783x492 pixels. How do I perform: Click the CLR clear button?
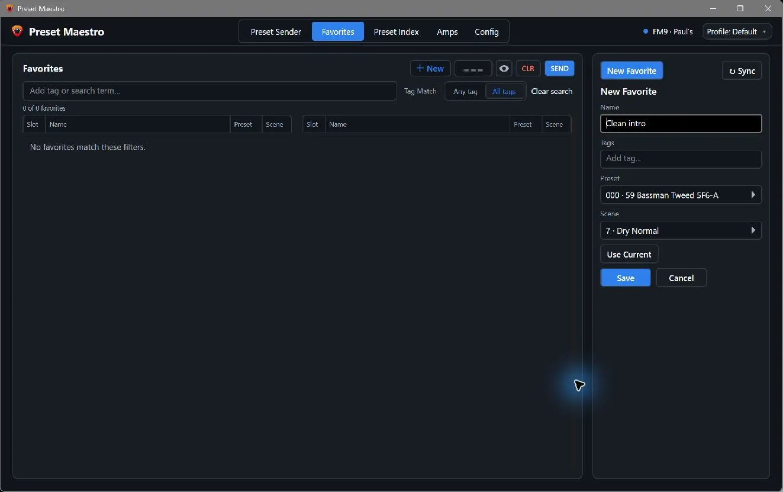(x=528, y=69)
